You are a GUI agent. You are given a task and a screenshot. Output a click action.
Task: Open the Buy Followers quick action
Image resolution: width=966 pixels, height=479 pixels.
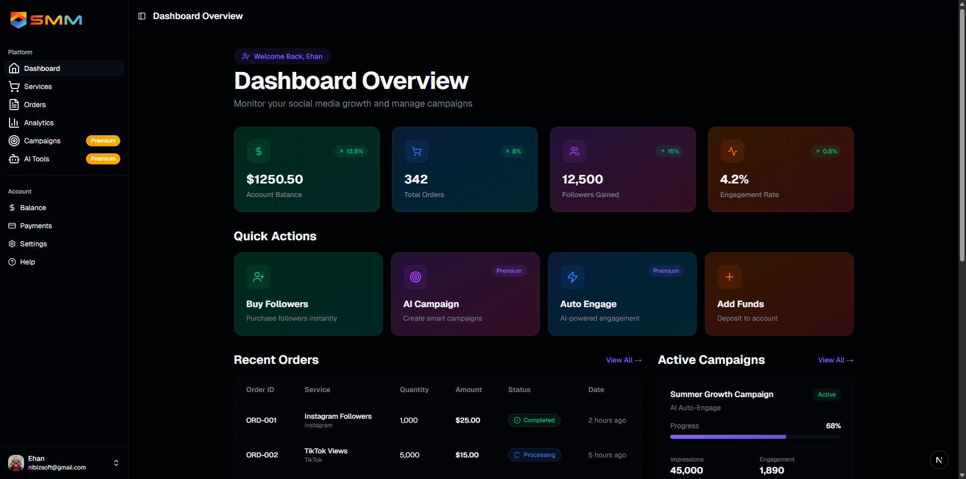(x=308, y=294)
